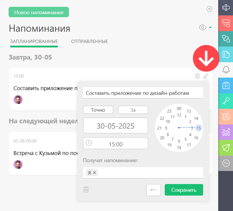Screen dimensions: 233x211
Task: Open the date field 30-05-2025
Action: coord(115,126)
